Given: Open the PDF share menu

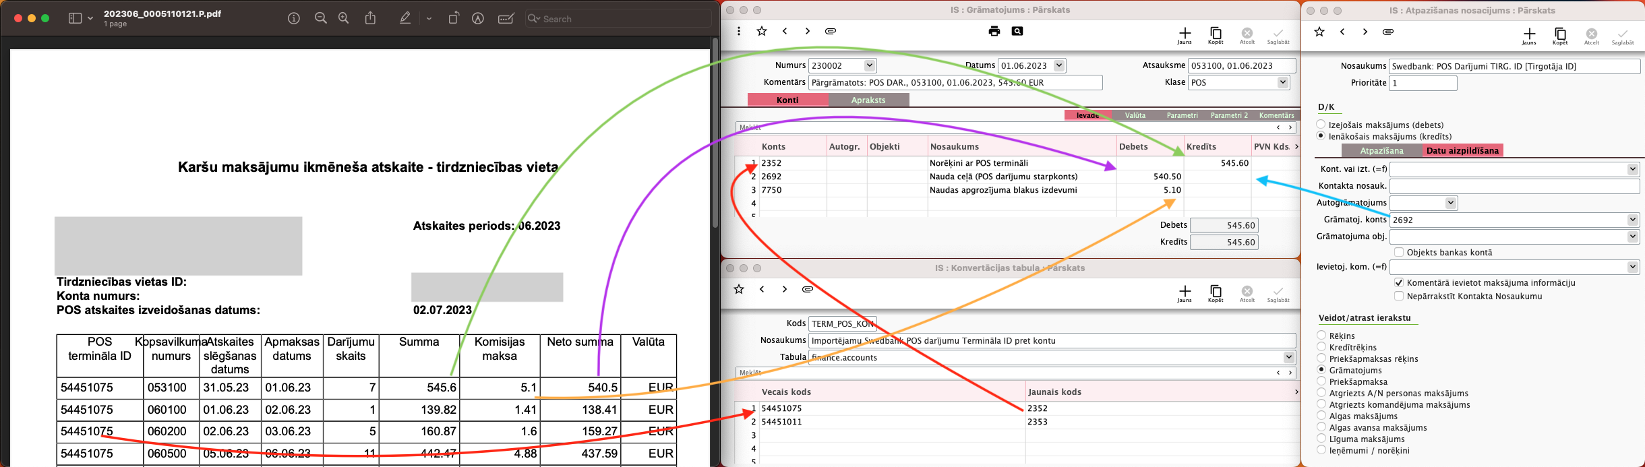Looking at the screenshot, I should point(371,18).
